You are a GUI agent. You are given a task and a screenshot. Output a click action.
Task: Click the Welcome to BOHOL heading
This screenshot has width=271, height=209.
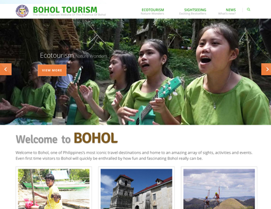point(67,138)
